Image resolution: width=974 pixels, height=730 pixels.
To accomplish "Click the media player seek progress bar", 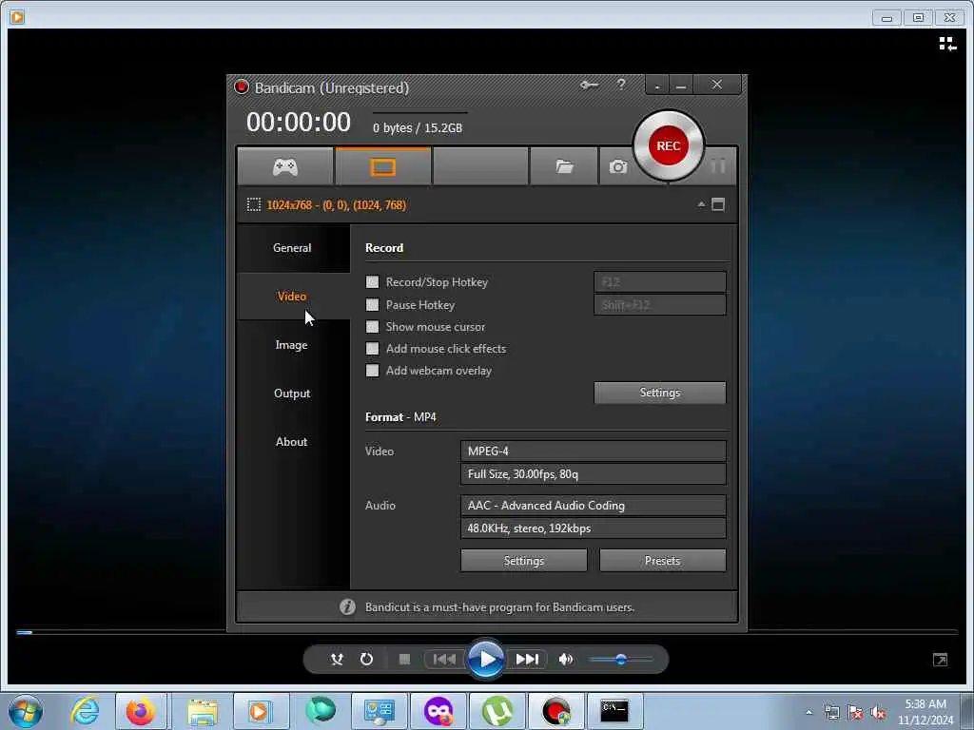I will [487, 632].
